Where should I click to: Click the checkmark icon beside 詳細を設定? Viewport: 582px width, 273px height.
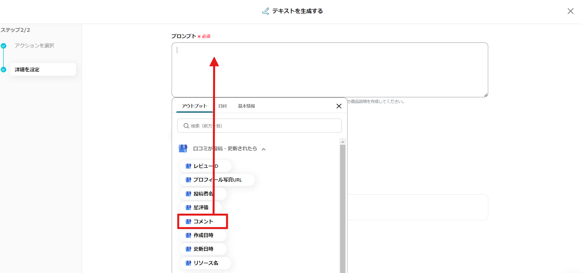point(4,70)
